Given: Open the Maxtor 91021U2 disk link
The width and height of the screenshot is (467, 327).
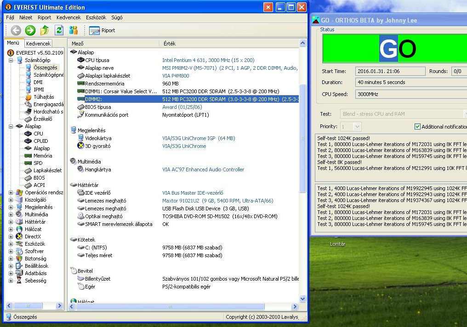Looking at the screenshot, I should click(x=218, y=201).
